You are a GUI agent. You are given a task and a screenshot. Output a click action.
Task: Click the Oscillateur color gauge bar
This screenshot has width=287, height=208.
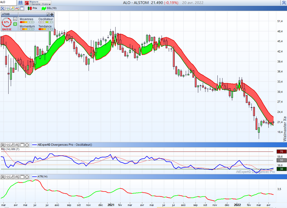[46, 22]
